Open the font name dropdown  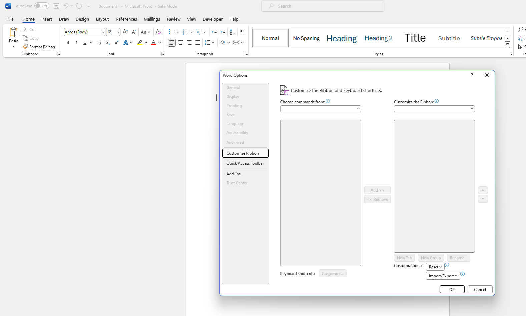(x=103, y=32)
